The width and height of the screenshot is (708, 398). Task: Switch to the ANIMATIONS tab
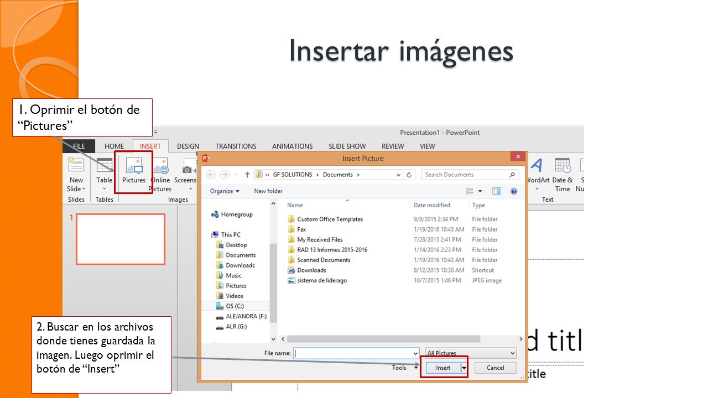(x=293, y=146)
